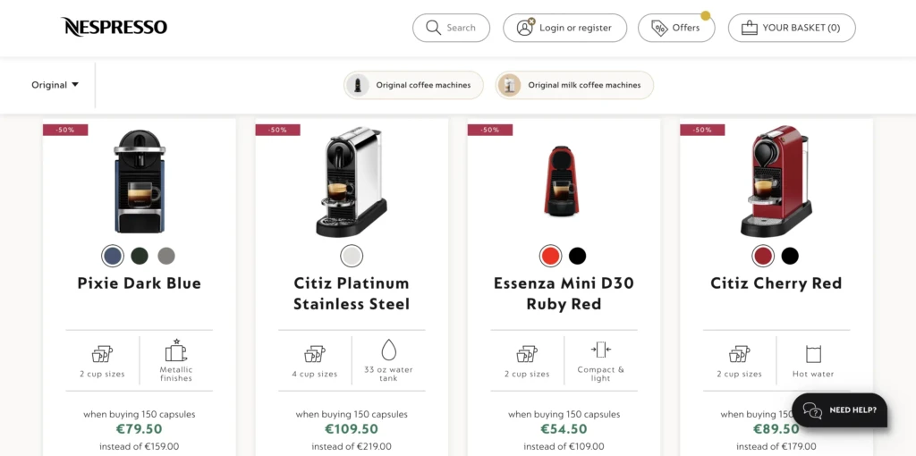This screenshot has width=916, height=456.
Task: Click the Compact & light icon
Action: pos(600,350)
